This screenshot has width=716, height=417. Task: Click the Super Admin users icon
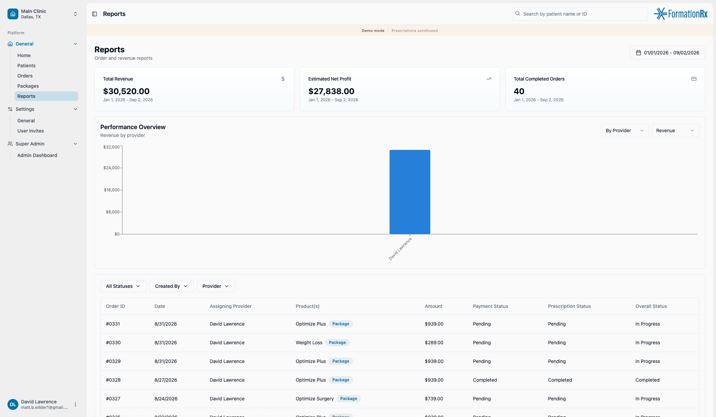(x=10, y=144)
